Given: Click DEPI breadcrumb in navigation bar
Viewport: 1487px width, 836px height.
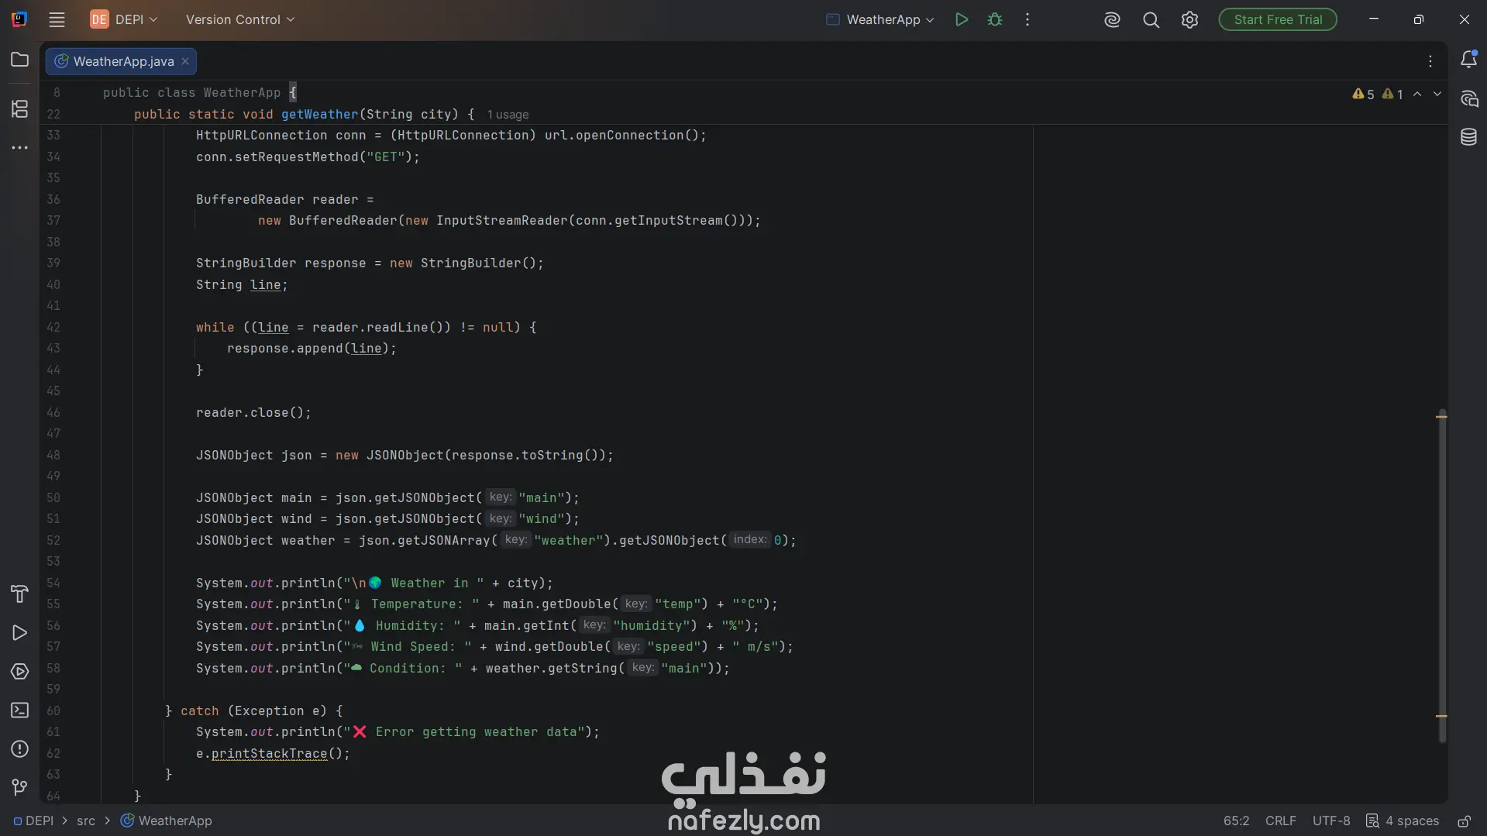Looking at the screenshot, I should 33,821.
